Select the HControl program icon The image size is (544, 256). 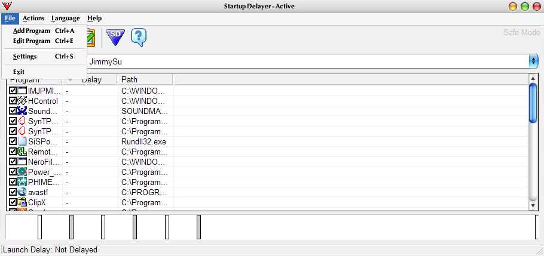[x=22, y=101]
